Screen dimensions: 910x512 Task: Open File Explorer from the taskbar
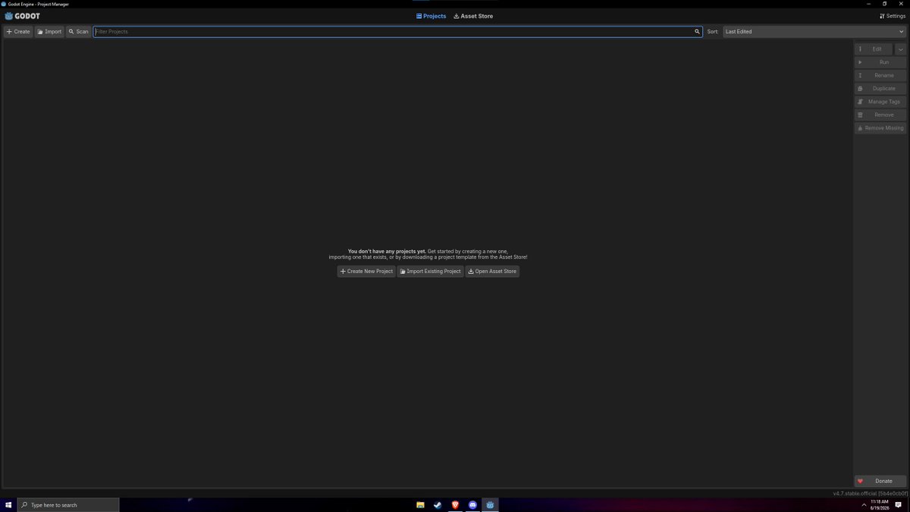tap(420, 504)
